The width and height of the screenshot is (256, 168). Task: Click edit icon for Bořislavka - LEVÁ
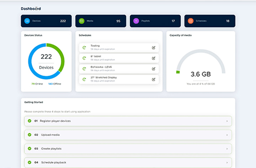pyautogui.click(x=154, y=69)
